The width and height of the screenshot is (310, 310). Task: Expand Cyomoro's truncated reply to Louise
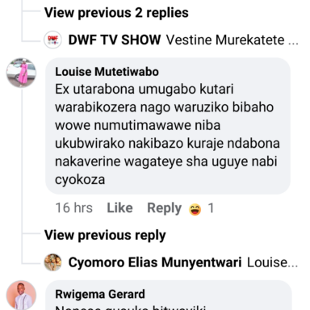point(272,262)
